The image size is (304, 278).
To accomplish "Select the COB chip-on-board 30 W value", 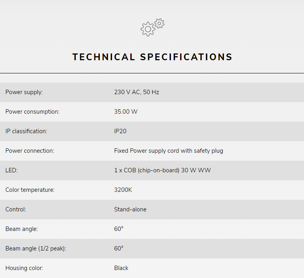I will click(x=163, y=170).
